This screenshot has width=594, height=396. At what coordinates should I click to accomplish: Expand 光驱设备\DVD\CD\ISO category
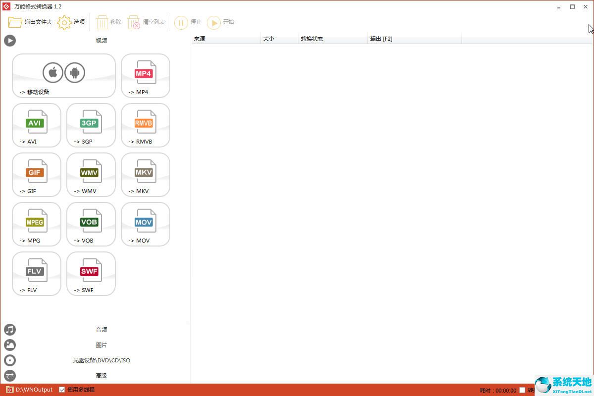95,360
